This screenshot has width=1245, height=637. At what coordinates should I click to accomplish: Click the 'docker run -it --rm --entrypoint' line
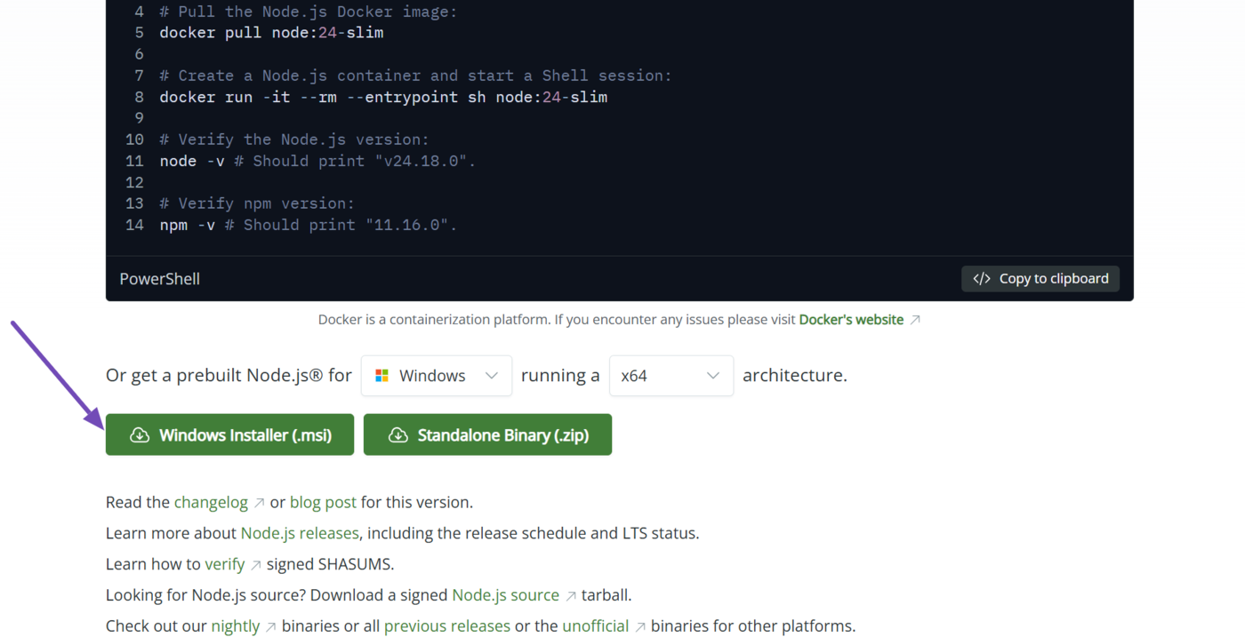coord(383,97)
